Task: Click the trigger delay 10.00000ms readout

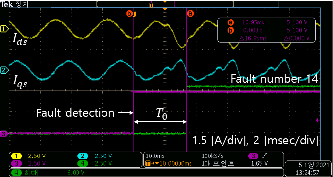Action: [169, 163]
